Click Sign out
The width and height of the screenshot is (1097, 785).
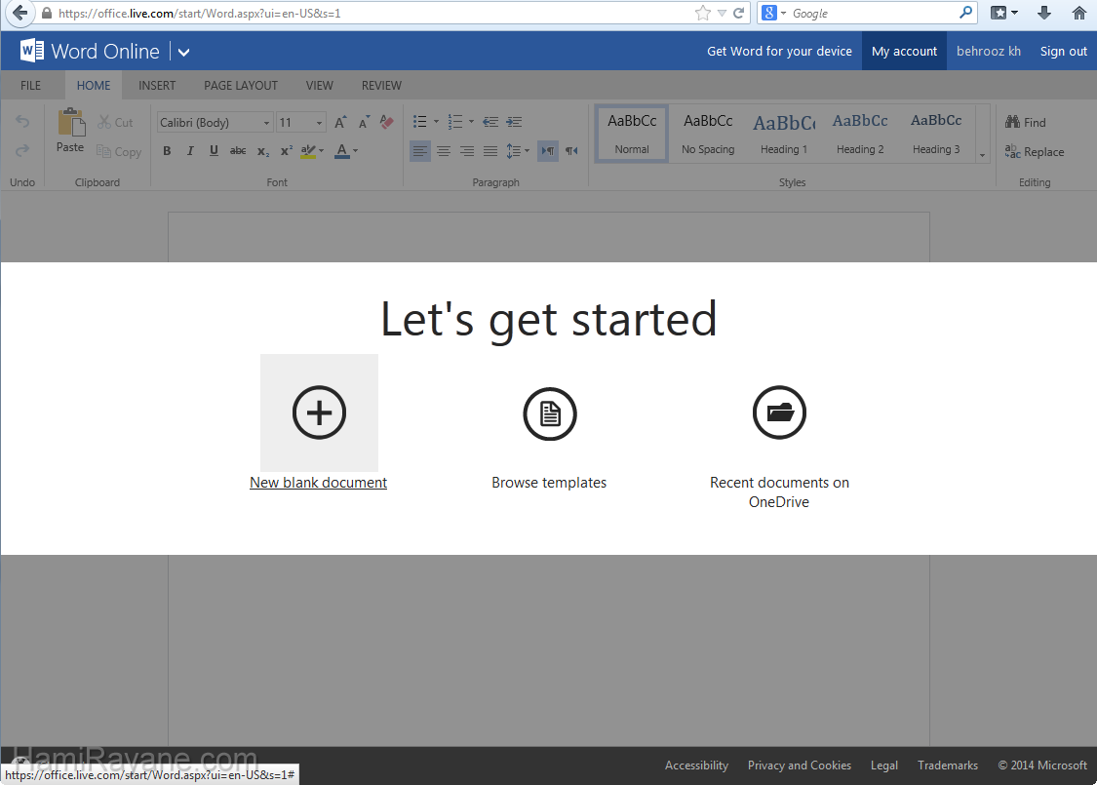[x=1064, y=51]
